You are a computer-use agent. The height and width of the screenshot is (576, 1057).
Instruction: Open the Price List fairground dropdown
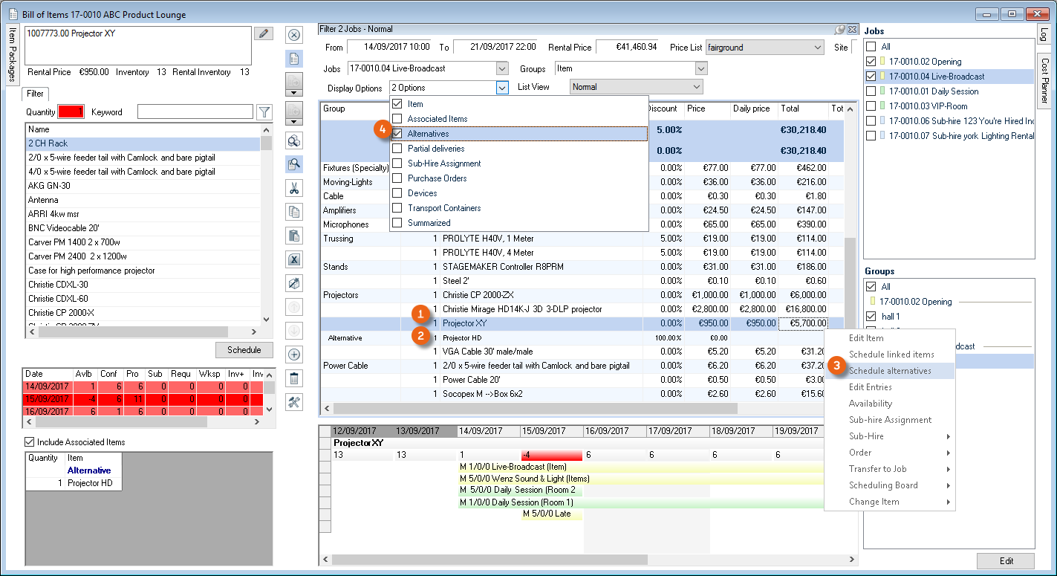(x=817, y=48)
